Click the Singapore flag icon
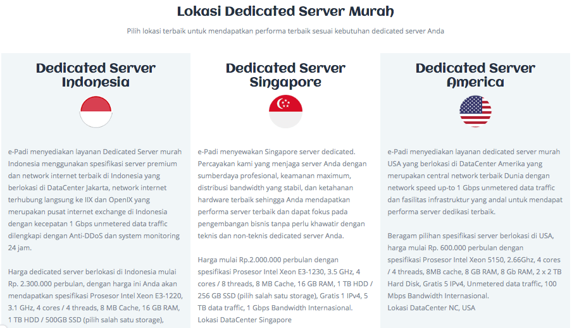This screenshot has height=328, width=579. tap(285, 111)
